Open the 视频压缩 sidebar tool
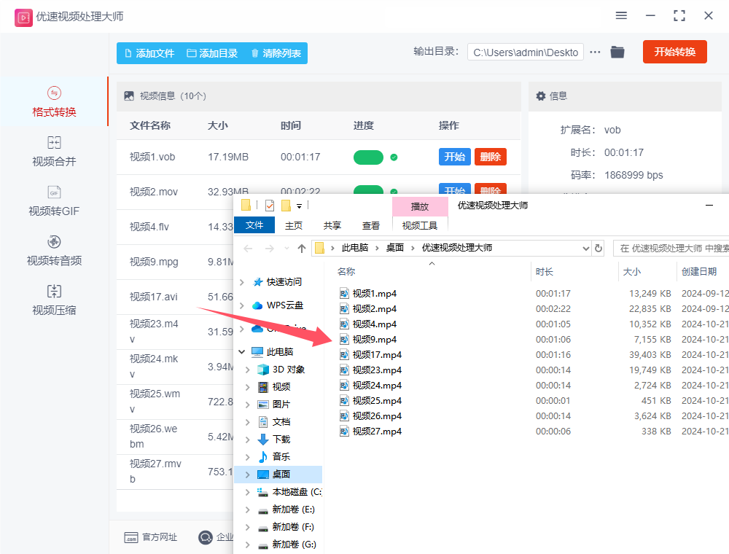The image size is (729, 554). point(54,300)
